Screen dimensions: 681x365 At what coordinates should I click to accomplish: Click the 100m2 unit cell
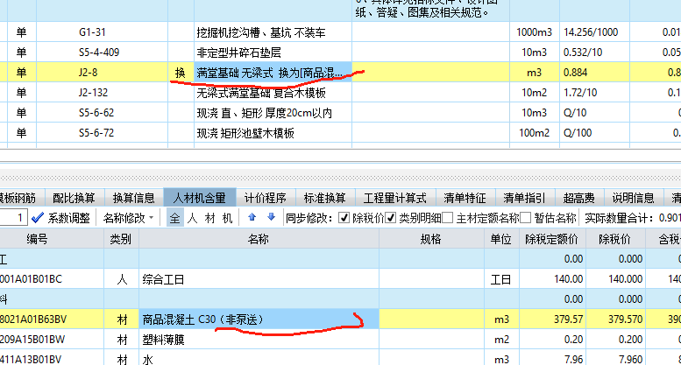pyautogui.click(x=535, y=133)
